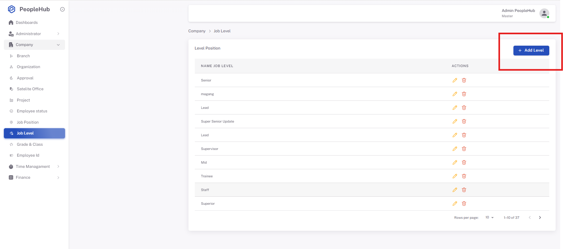
Task: Go to the next table page
Action: click(540, 218)
